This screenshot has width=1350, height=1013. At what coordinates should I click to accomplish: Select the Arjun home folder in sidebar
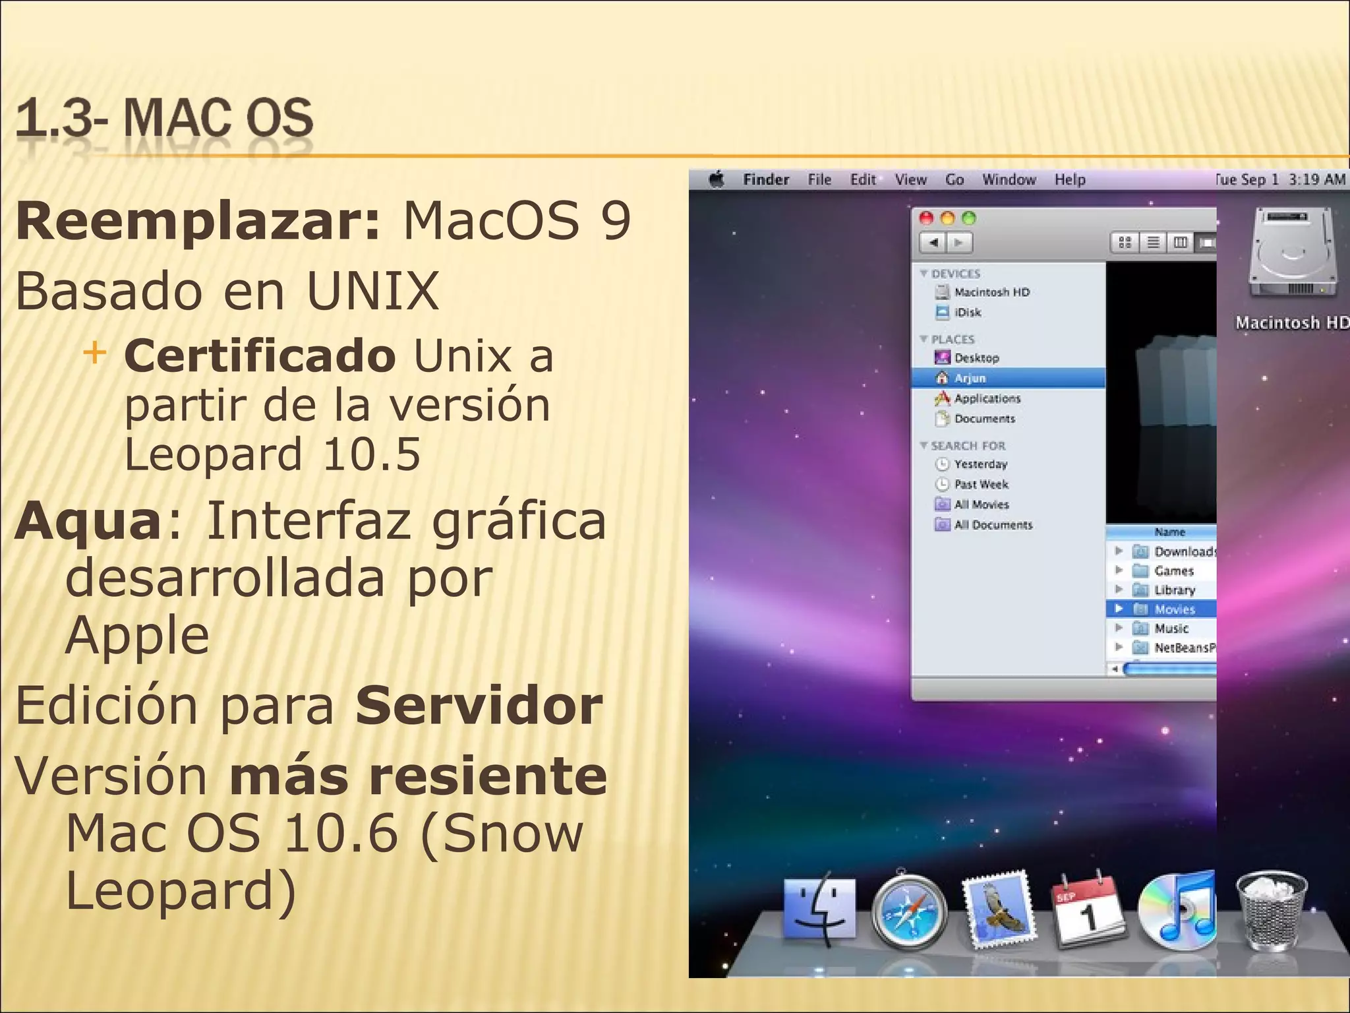click(x=1008, y=378)
